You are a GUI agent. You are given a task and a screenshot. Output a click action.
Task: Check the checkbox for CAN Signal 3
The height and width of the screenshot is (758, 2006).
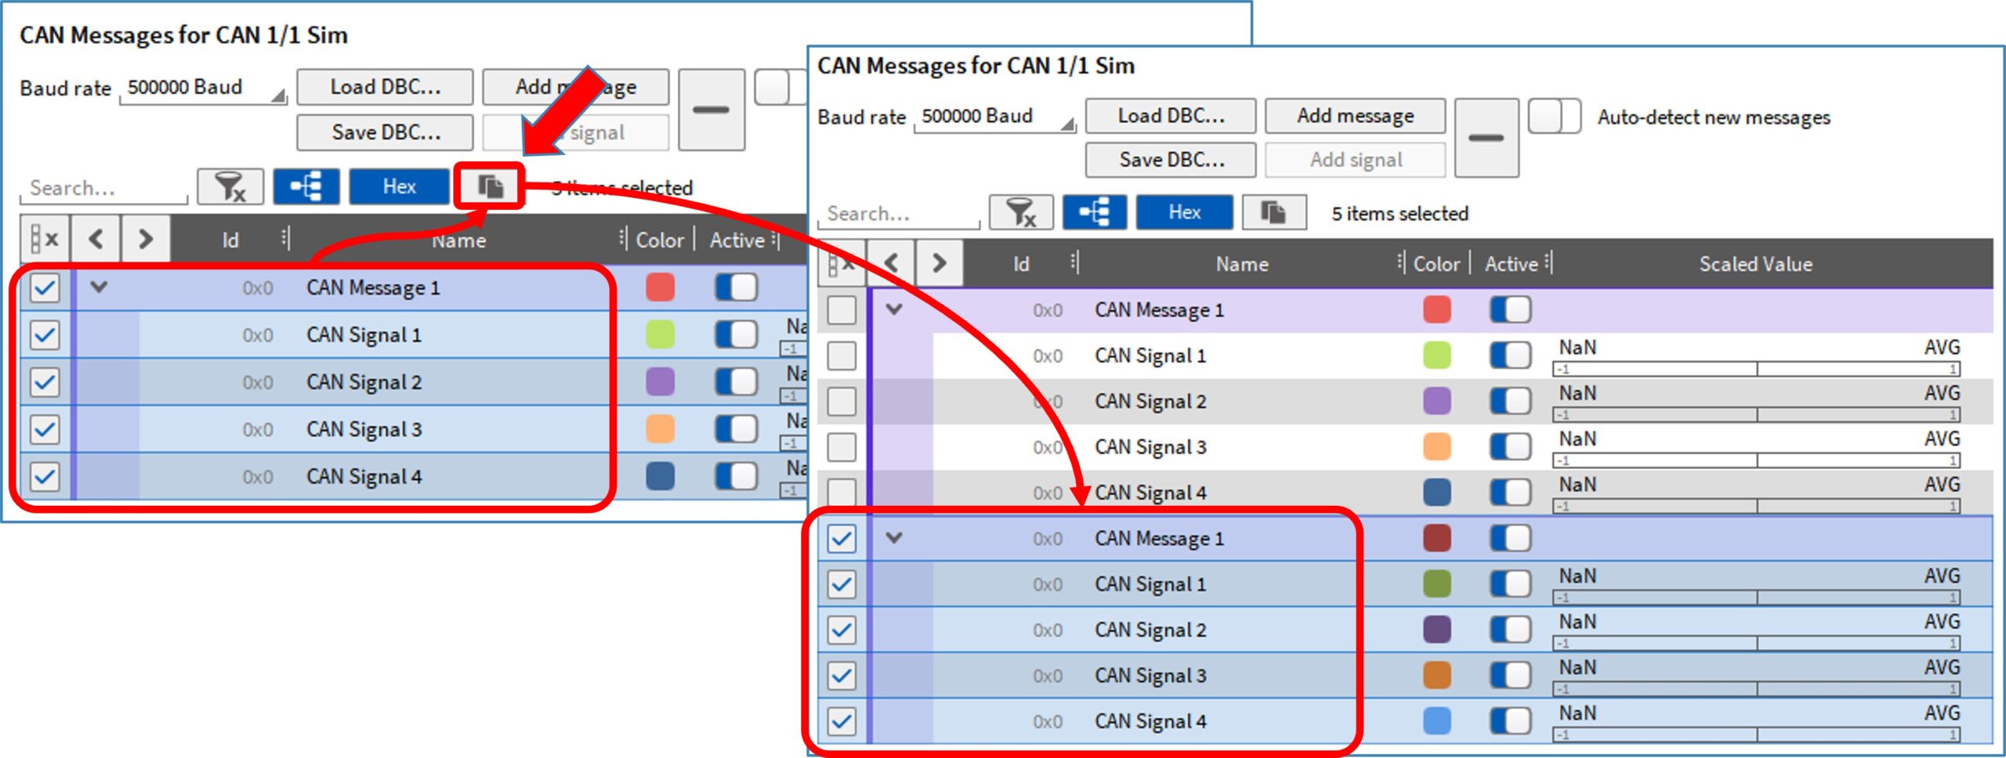(x=841, y=446)
